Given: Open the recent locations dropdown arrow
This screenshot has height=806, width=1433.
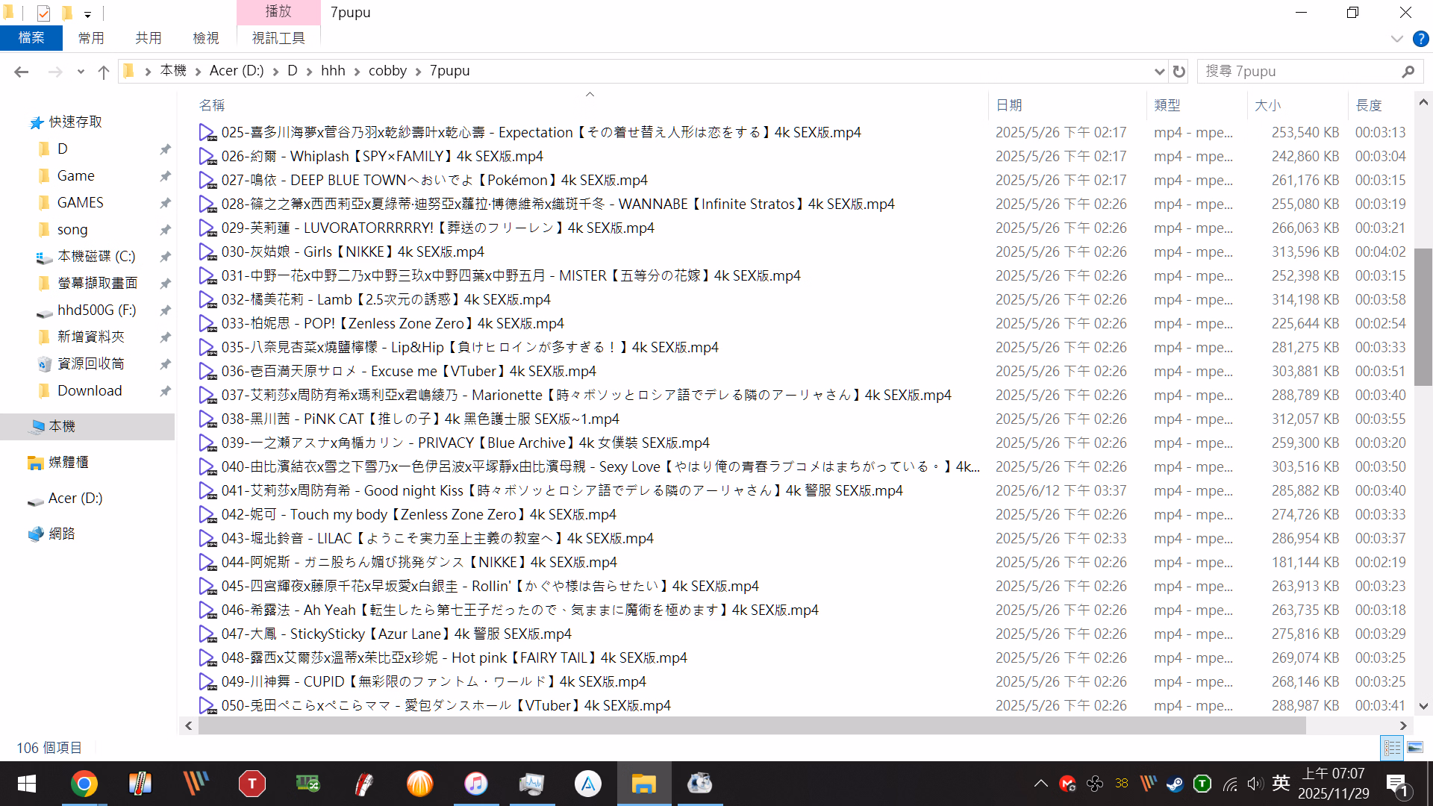Looking at the screenshot, I should coord(81,72).
